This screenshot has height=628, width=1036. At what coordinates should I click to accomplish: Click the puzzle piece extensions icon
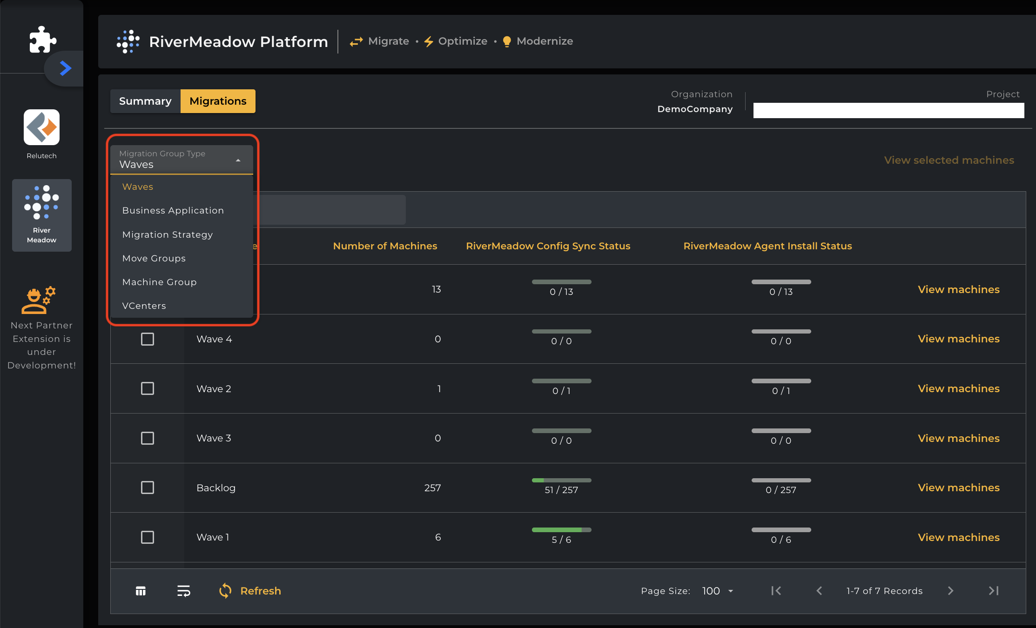click(42, 40)
